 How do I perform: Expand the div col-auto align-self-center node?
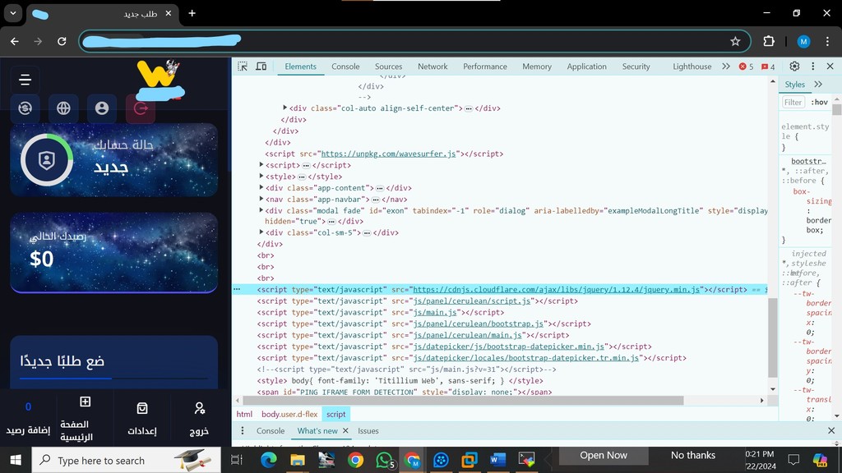click(x=285, y=108)
